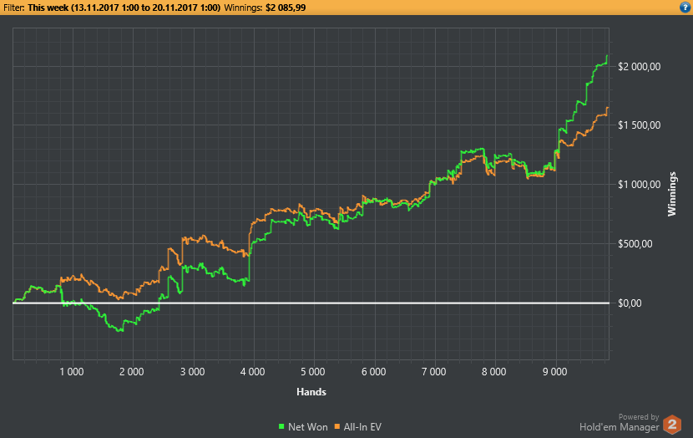Image resolution: width=693 pixels, height=438 pixels.
Task: Click the Powered by Hold'em Manager text
Action: [620, 422]
